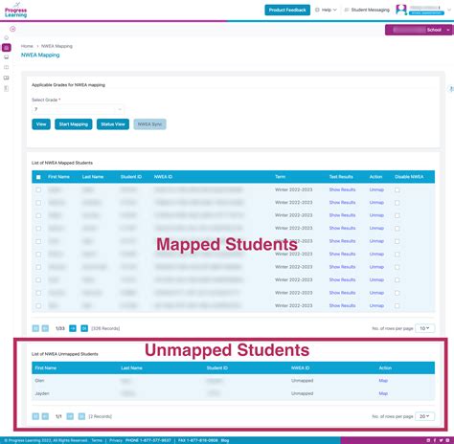Expand the user profile chevron
Viewport: 454px width, 444px height.
[x=449, y=10]
